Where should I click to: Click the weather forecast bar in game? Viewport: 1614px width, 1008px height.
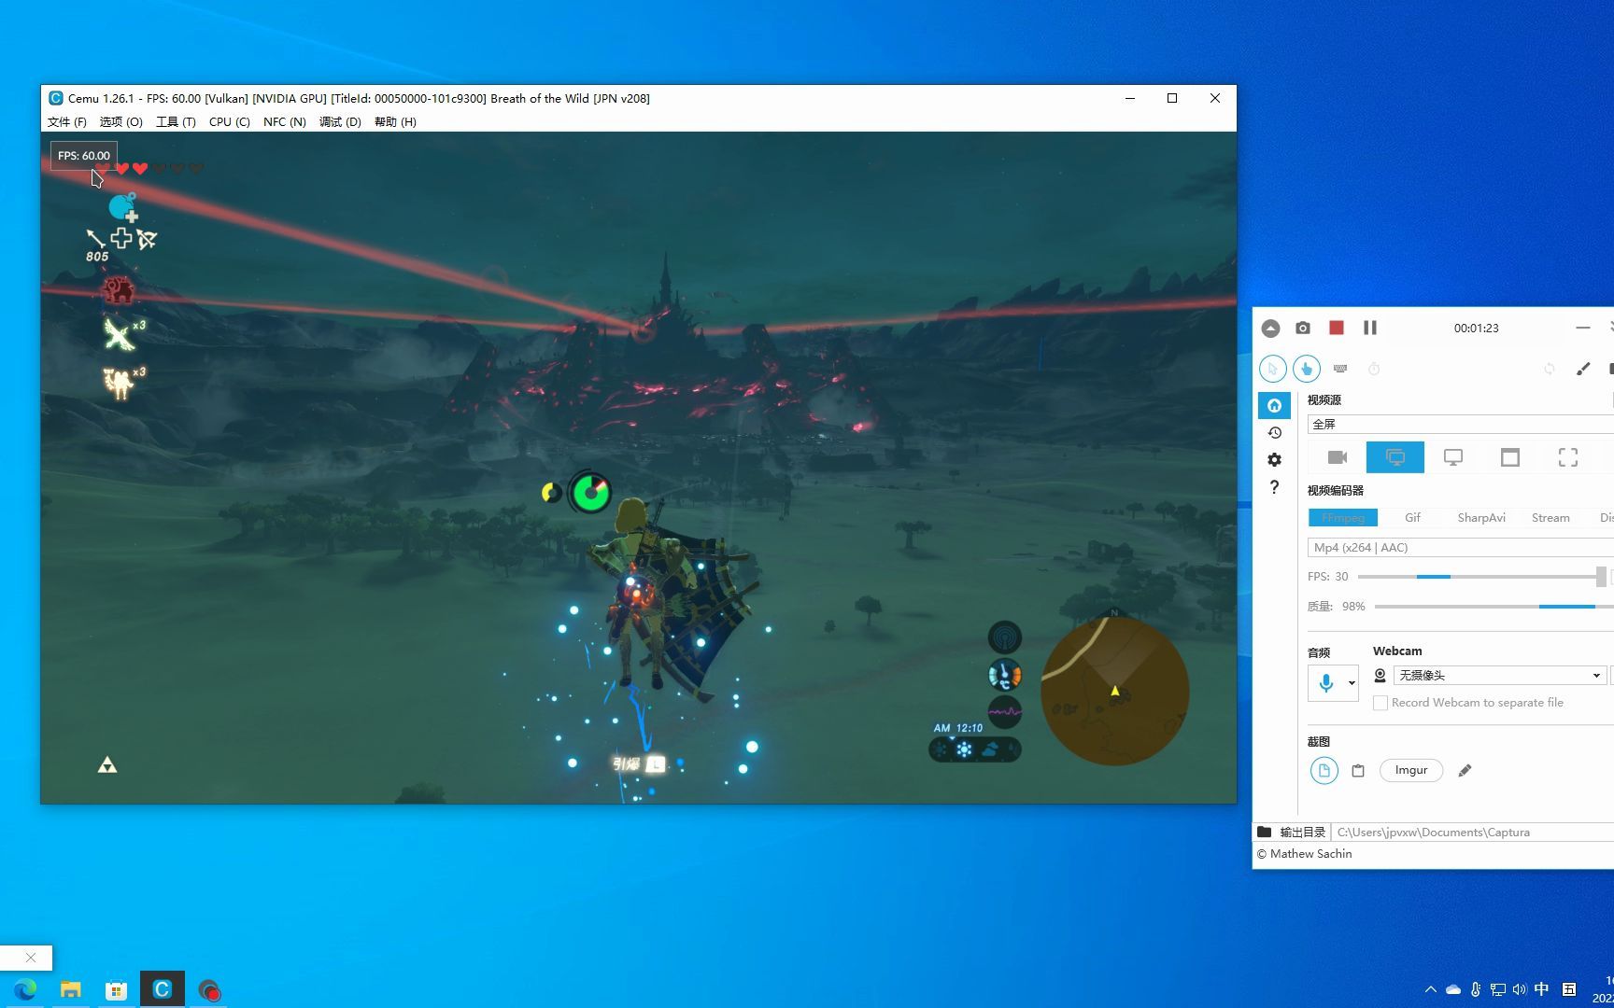point(975,749)
